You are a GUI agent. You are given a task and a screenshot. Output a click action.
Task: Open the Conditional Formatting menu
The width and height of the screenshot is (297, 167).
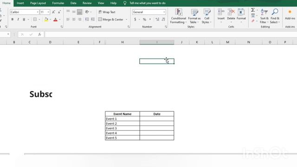(178, 16)
